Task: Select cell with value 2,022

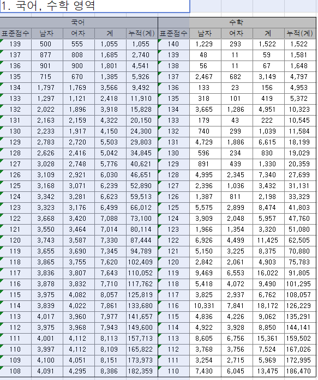Action: click(x=47, y=110)
